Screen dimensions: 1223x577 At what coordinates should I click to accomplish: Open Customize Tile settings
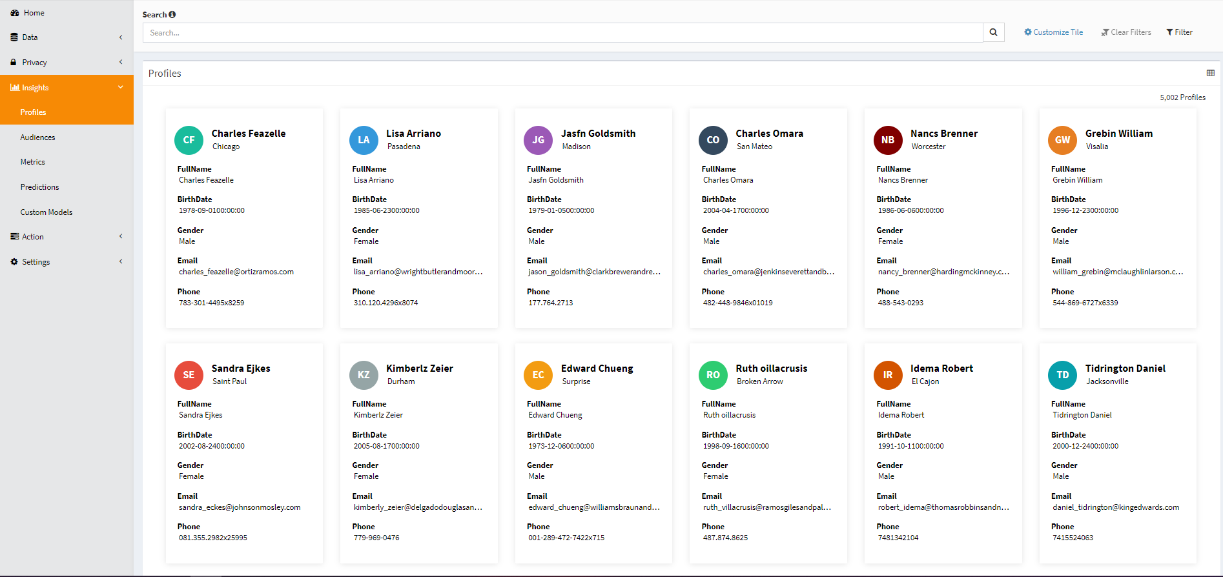click(x=1053, y=32)
